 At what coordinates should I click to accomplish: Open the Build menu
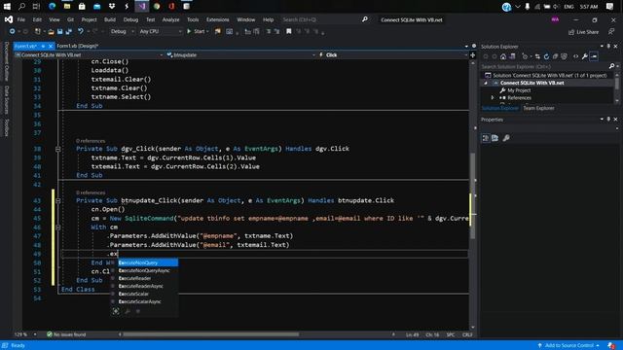point(110,19)
